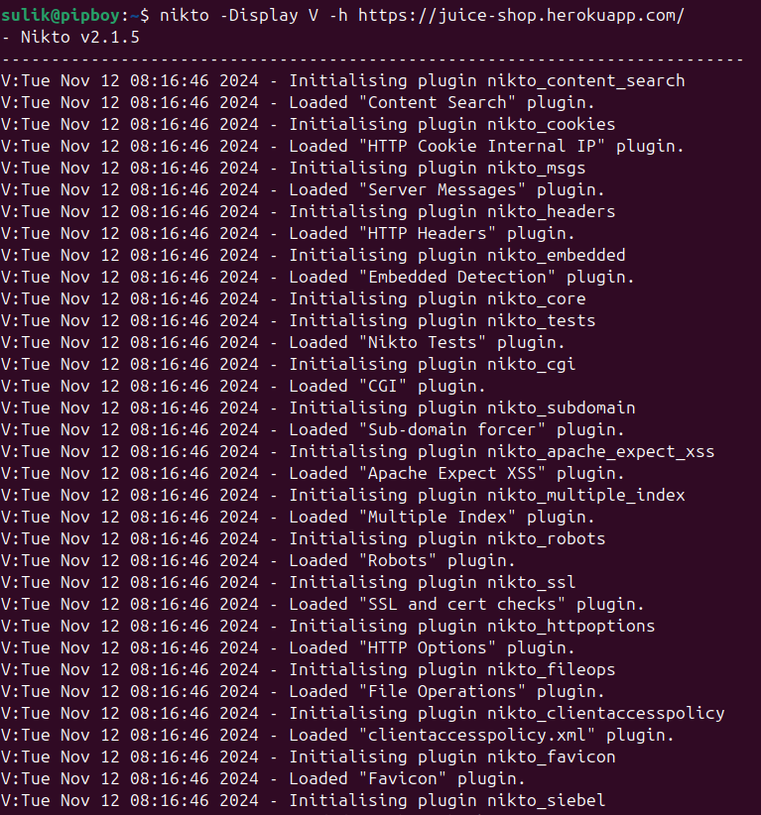Click the "Sub-domain forcer" plugin text
The height and width of the screenshot is (815, 761).
coord(452,430)
